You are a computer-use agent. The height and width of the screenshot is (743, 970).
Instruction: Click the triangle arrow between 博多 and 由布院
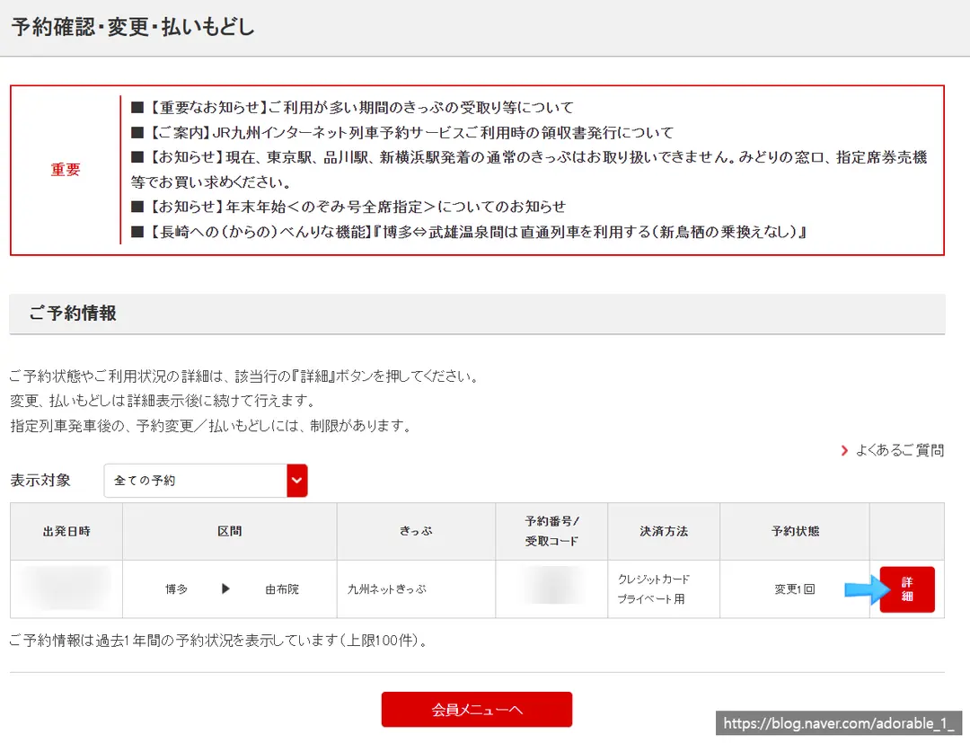tap(225, 589)
